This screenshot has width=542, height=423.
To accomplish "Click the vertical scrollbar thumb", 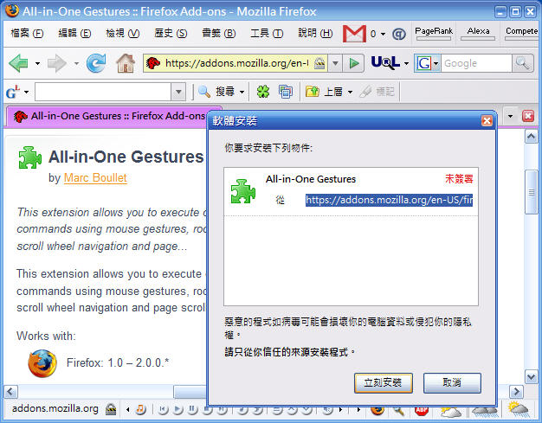I will [531, 192].
